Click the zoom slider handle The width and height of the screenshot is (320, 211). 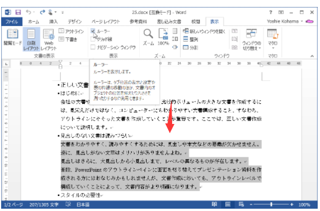click(x=271, y=204)
